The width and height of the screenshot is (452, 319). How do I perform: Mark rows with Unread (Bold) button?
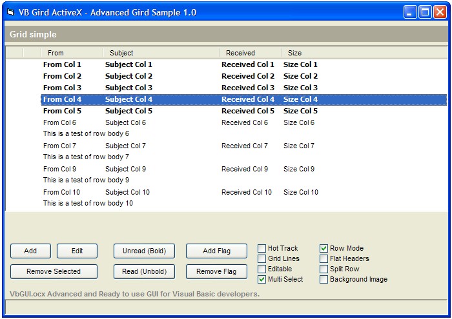(x=144, y=251)
